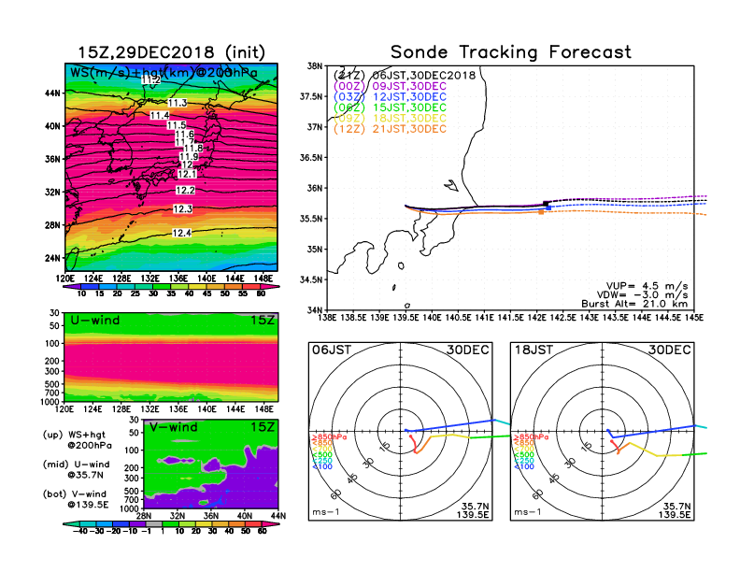The width and height of the screenshot is (740, 572).
Task: Click the 11.3 height contour label
Action: tap(178, 103)
